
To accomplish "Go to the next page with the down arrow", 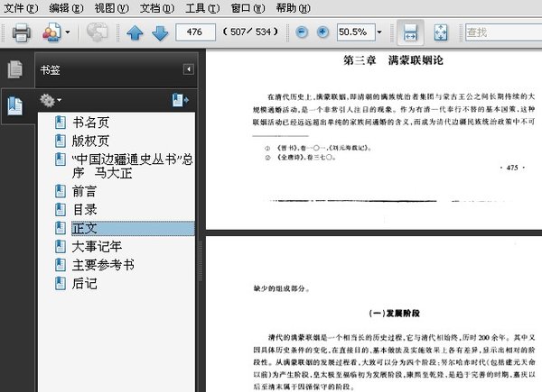I will click(x=160, y=33).
